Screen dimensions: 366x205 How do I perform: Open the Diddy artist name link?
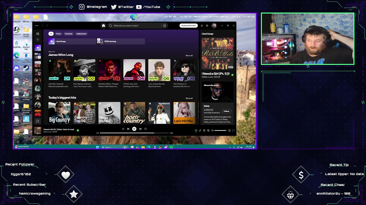click(206, 106)
